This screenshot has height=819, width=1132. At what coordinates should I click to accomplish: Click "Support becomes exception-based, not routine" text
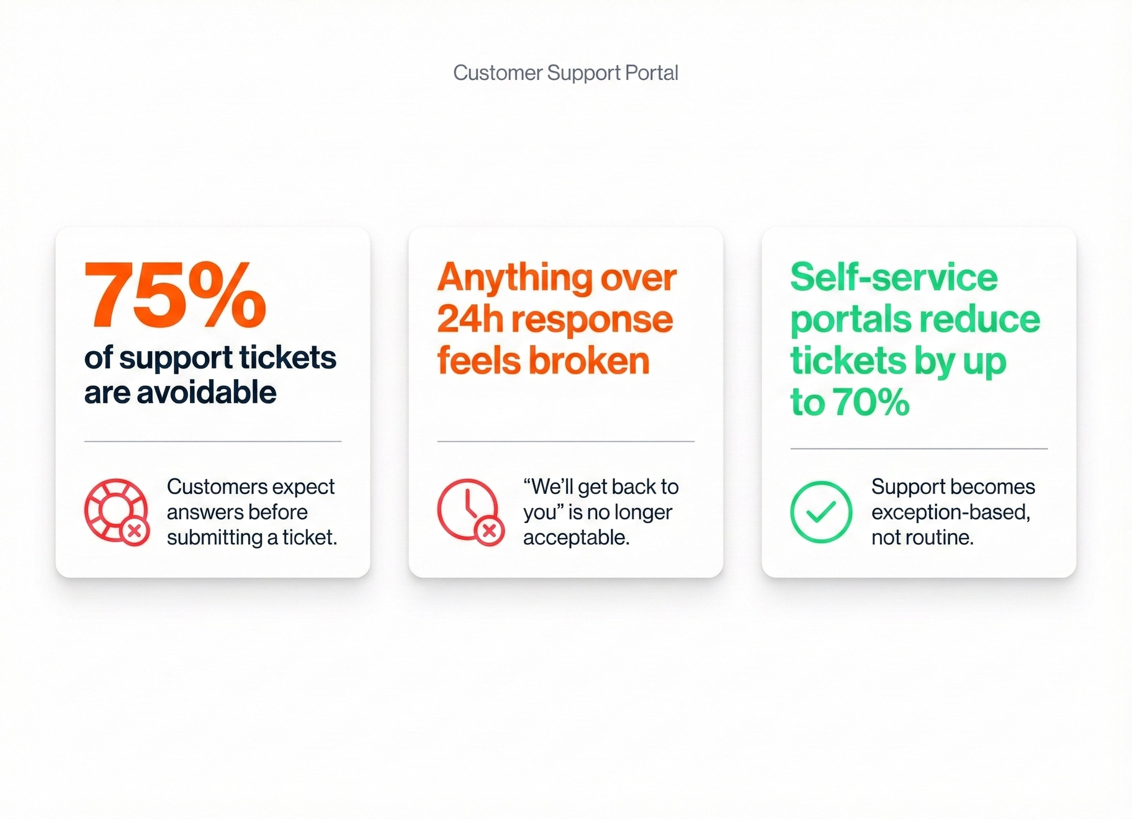pos(953,512)
